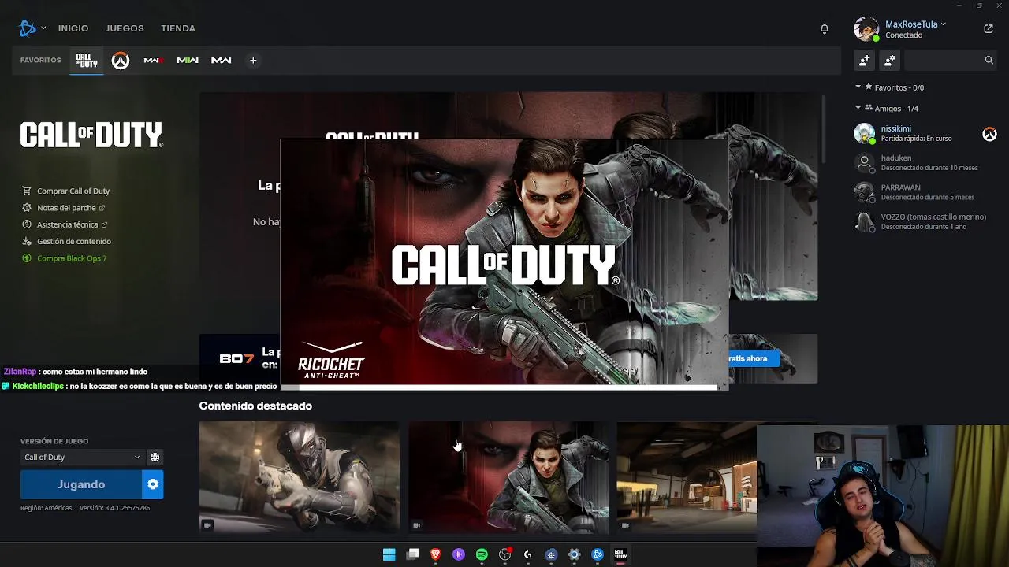The width and height of the screenshot is (1009, 567).
Task: Click the region globe icon
Action: (155, 457)
